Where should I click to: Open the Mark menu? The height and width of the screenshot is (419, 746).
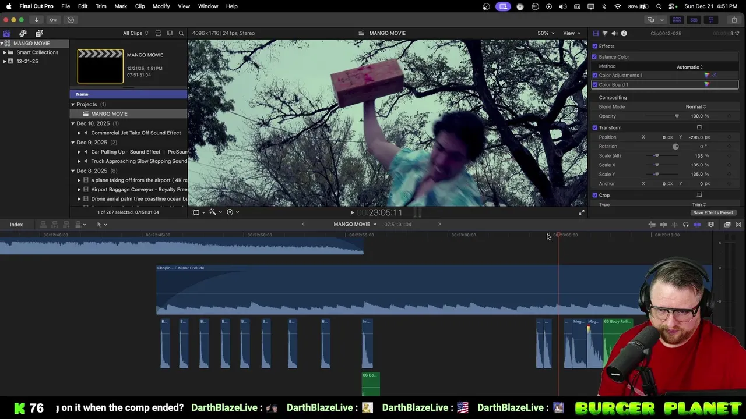pyautogui.click(x=121, y=6)
